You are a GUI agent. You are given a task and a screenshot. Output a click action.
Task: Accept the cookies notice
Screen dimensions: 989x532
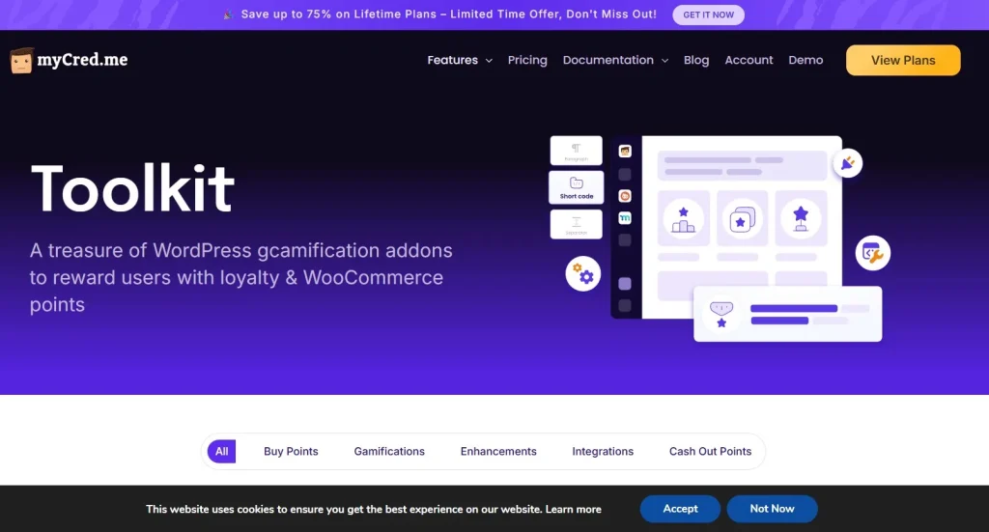pyautogui.click(x=680, y=509)
